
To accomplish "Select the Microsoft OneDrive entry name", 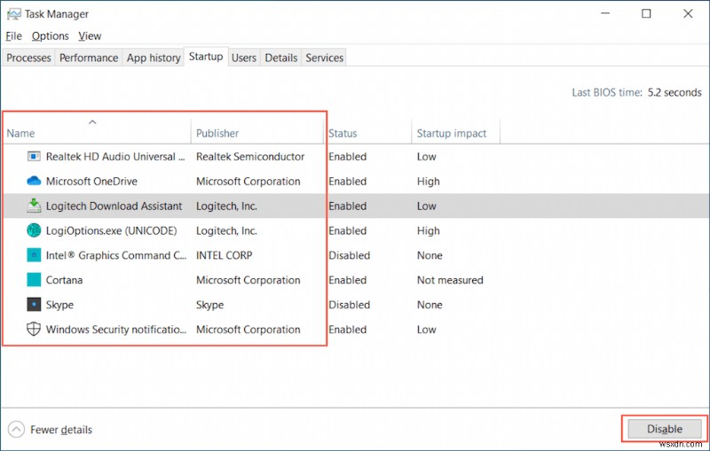I will pos(91,182).
